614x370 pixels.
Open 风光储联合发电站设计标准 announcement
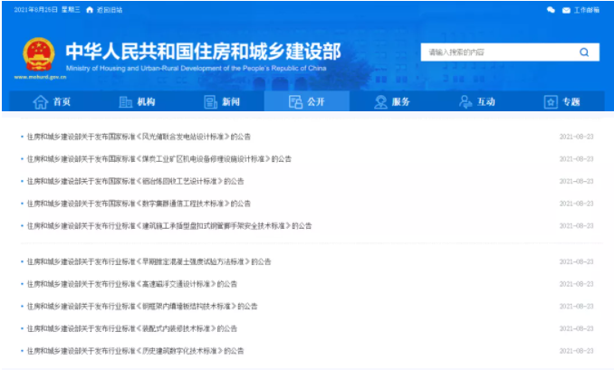(139, 137)
